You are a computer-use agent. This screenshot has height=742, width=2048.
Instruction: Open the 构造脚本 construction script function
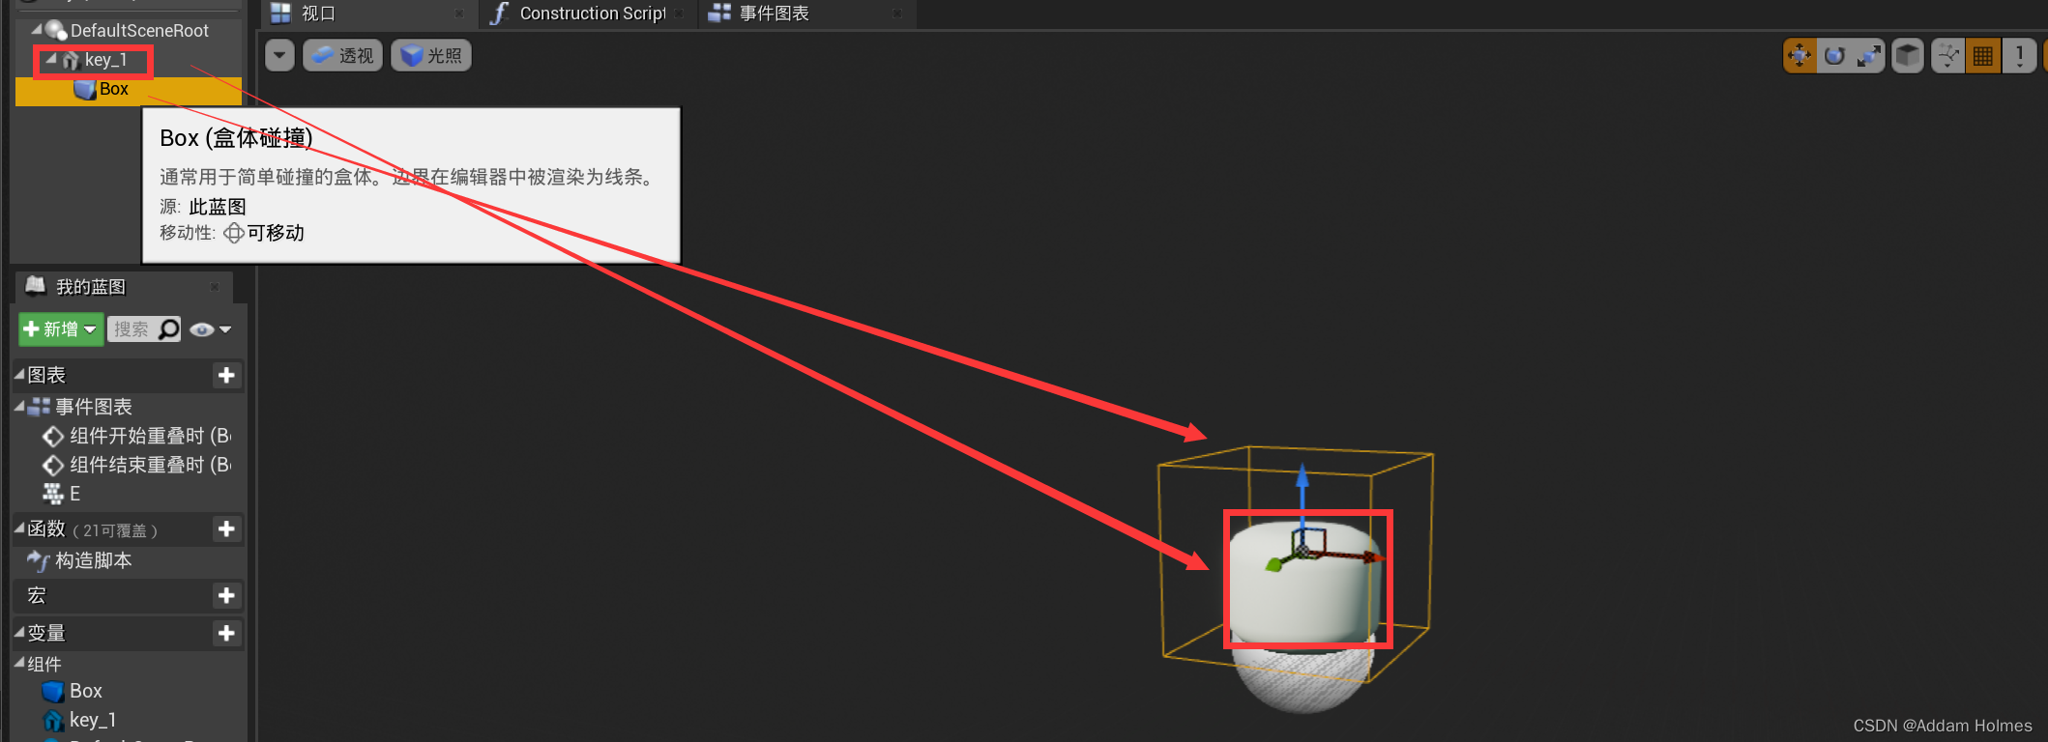tap(94, 560)
